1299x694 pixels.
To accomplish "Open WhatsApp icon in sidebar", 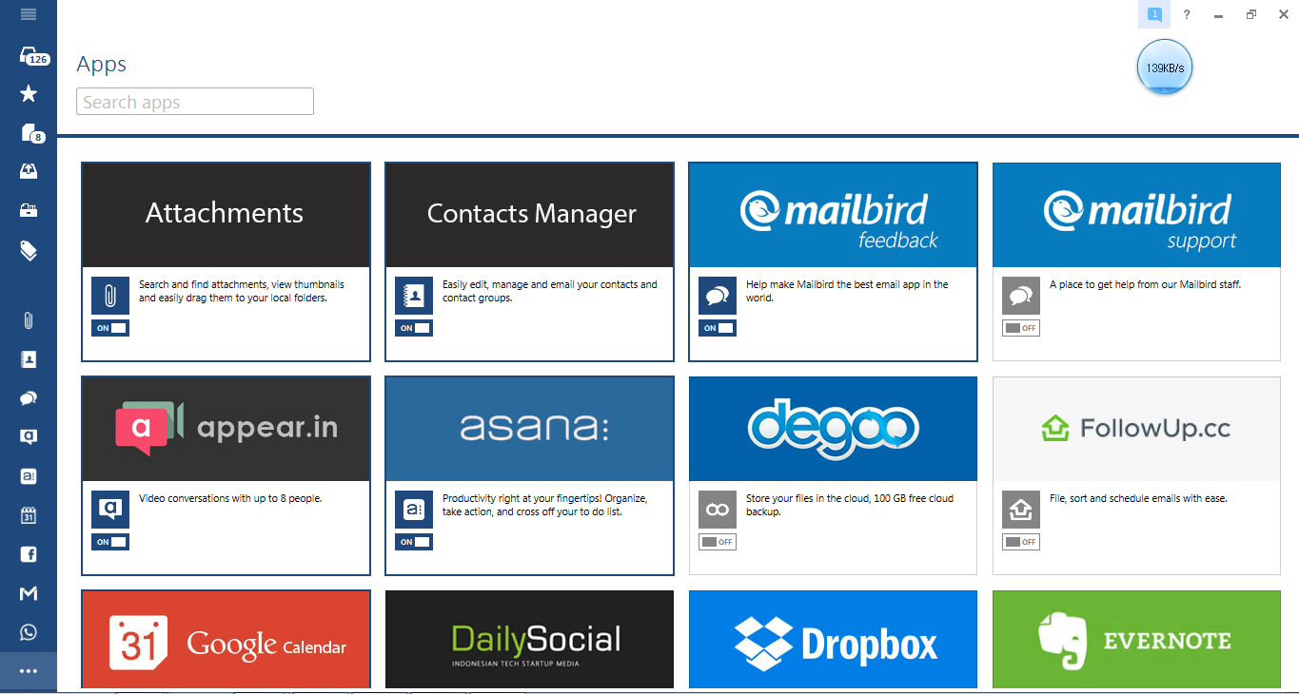I will click(29, 632).
